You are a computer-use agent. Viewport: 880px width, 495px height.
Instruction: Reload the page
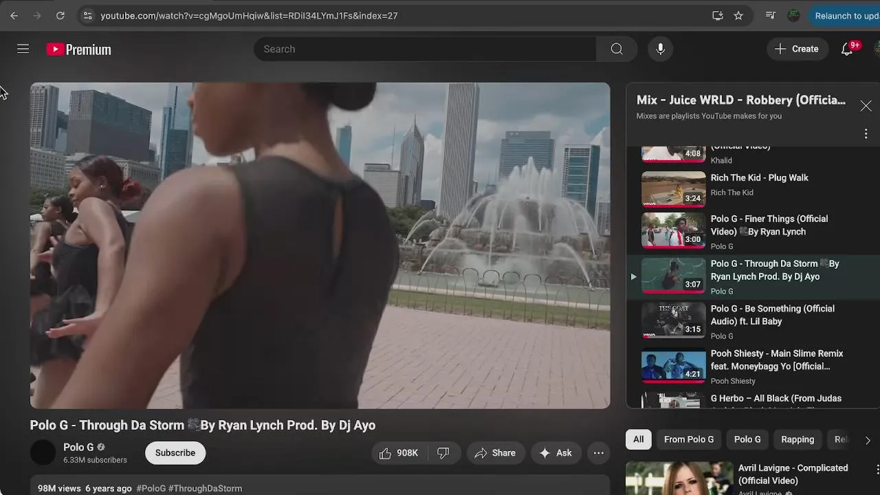pos(60,15)
